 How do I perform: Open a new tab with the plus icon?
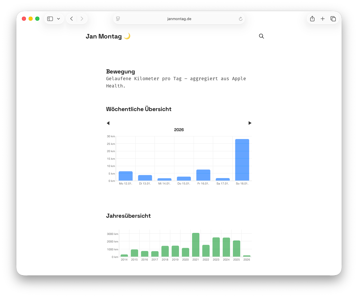click(x=323, y=19)
